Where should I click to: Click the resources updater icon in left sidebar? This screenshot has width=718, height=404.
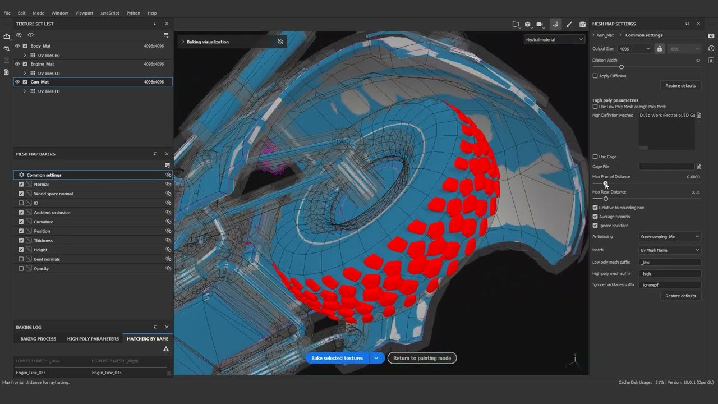tap(7, 49)
